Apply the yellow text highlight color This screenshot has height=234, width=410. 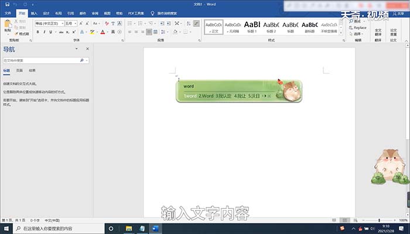tap(92, 32)
